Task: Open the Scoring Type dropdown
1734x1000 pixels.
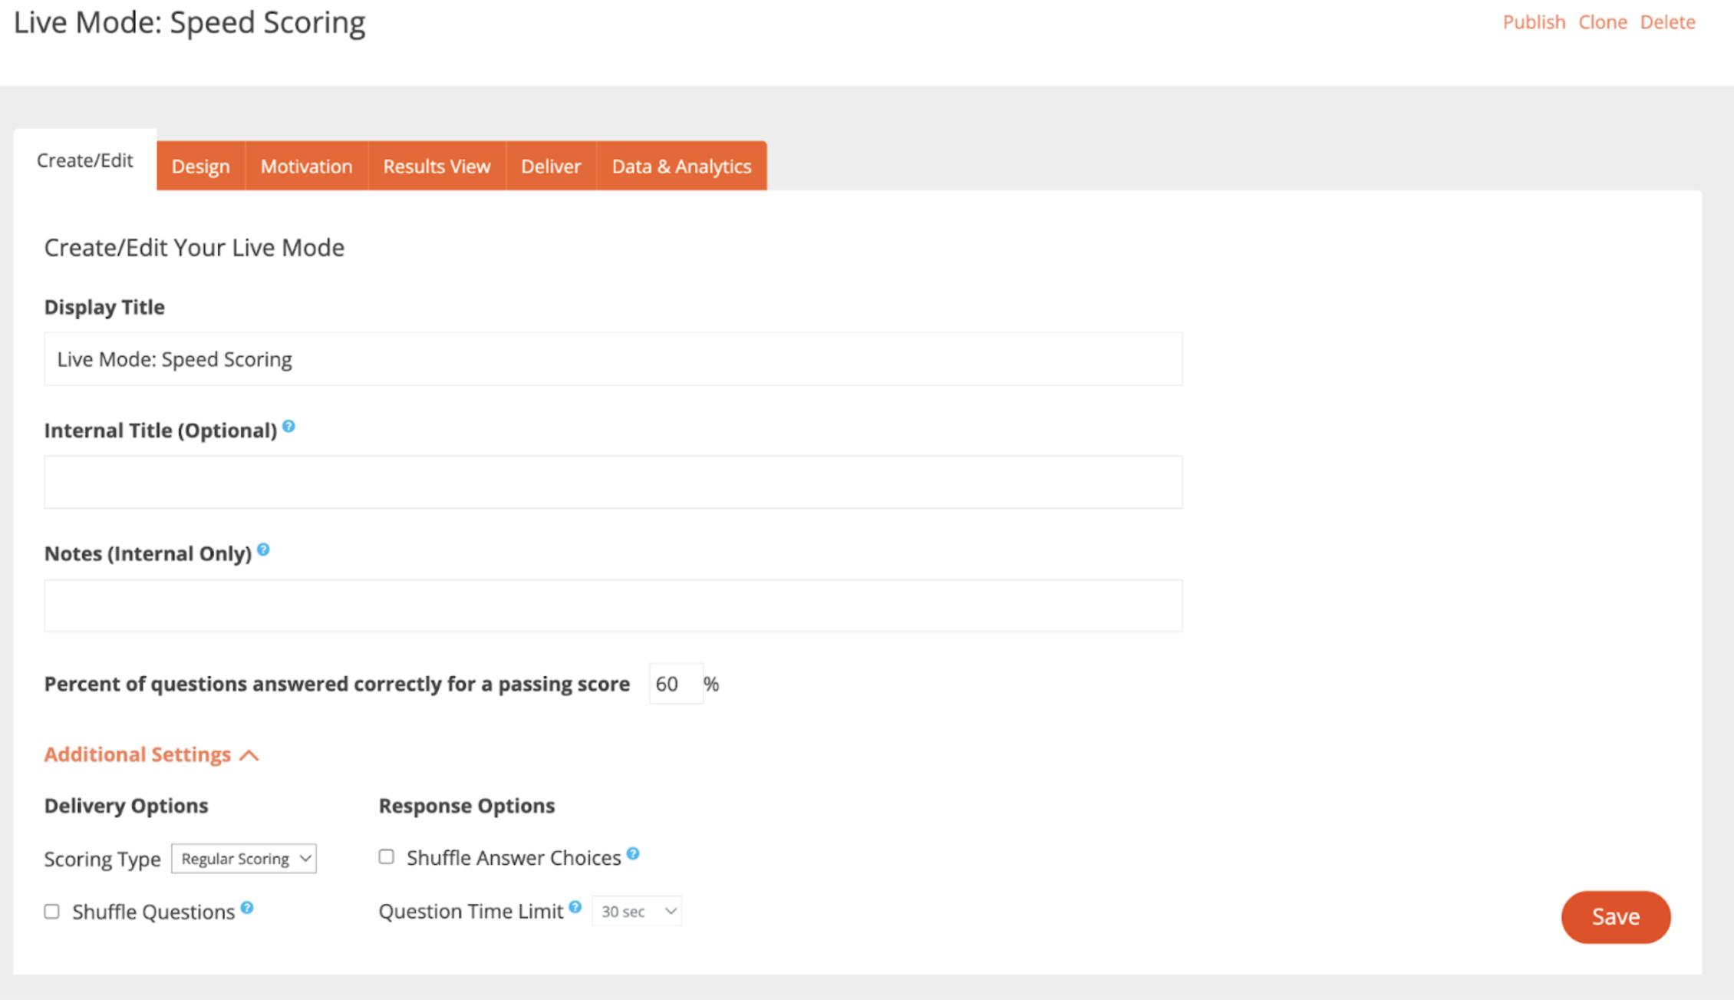Action: point(244,859)
